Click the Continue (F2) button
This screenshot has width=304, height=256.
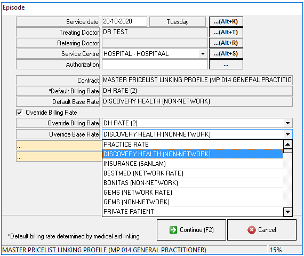191,230
